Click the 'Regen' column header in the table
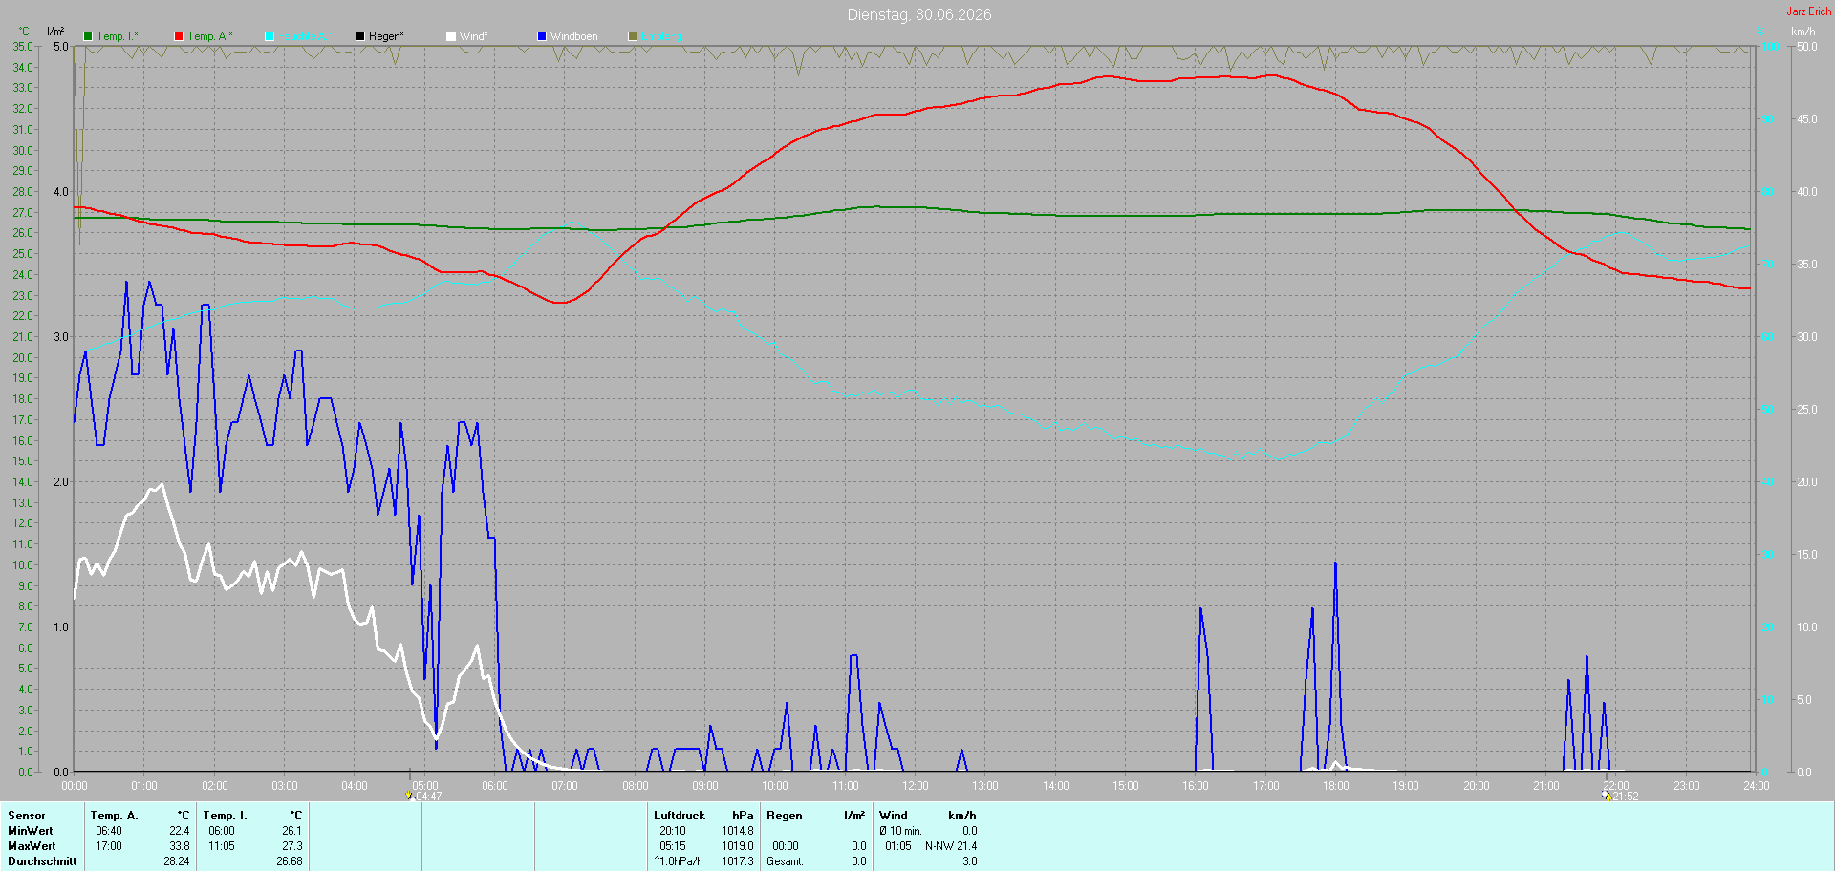This screenshot has height=871, width=1835. click(x=785, y=816)
